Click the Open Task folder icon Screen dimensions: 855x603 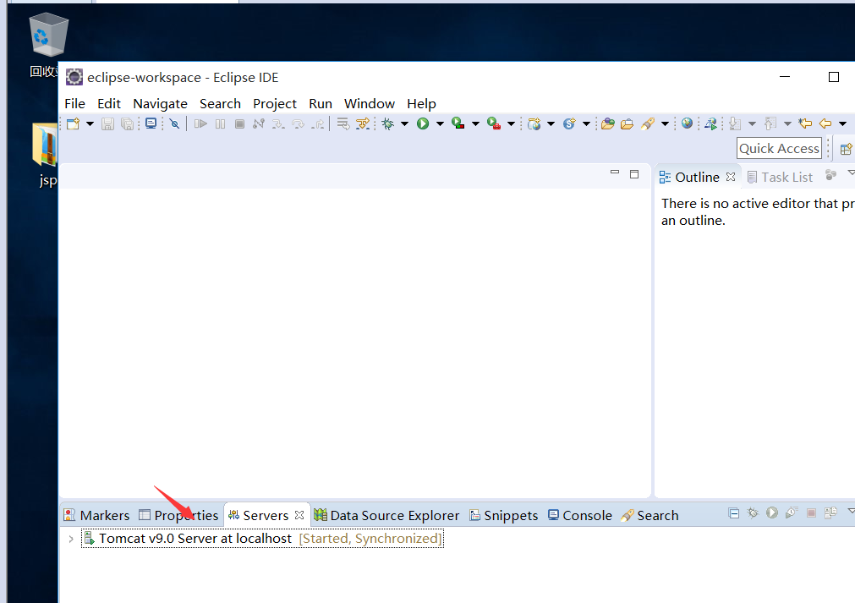(627, 123)
